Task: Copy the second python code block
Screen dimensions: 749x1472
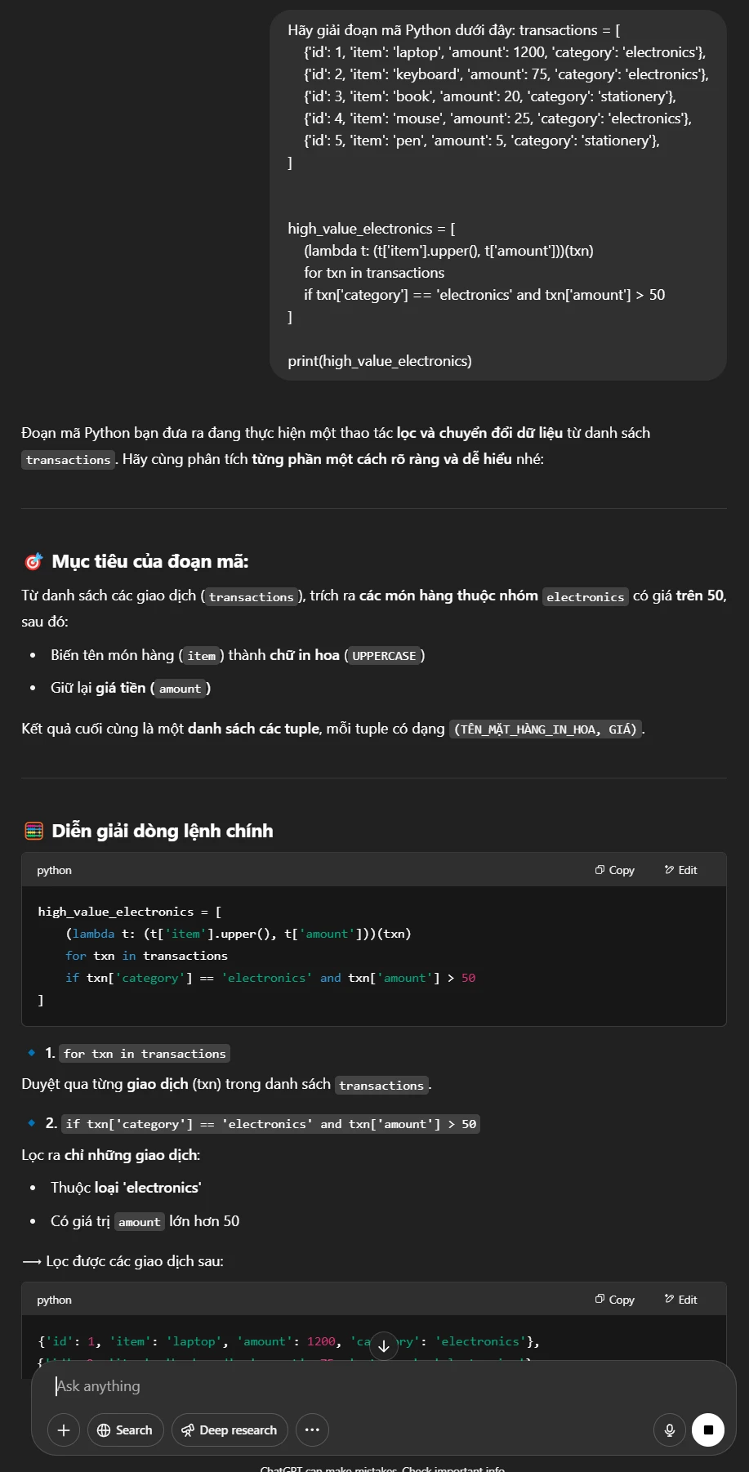Action: point(615,1300)
